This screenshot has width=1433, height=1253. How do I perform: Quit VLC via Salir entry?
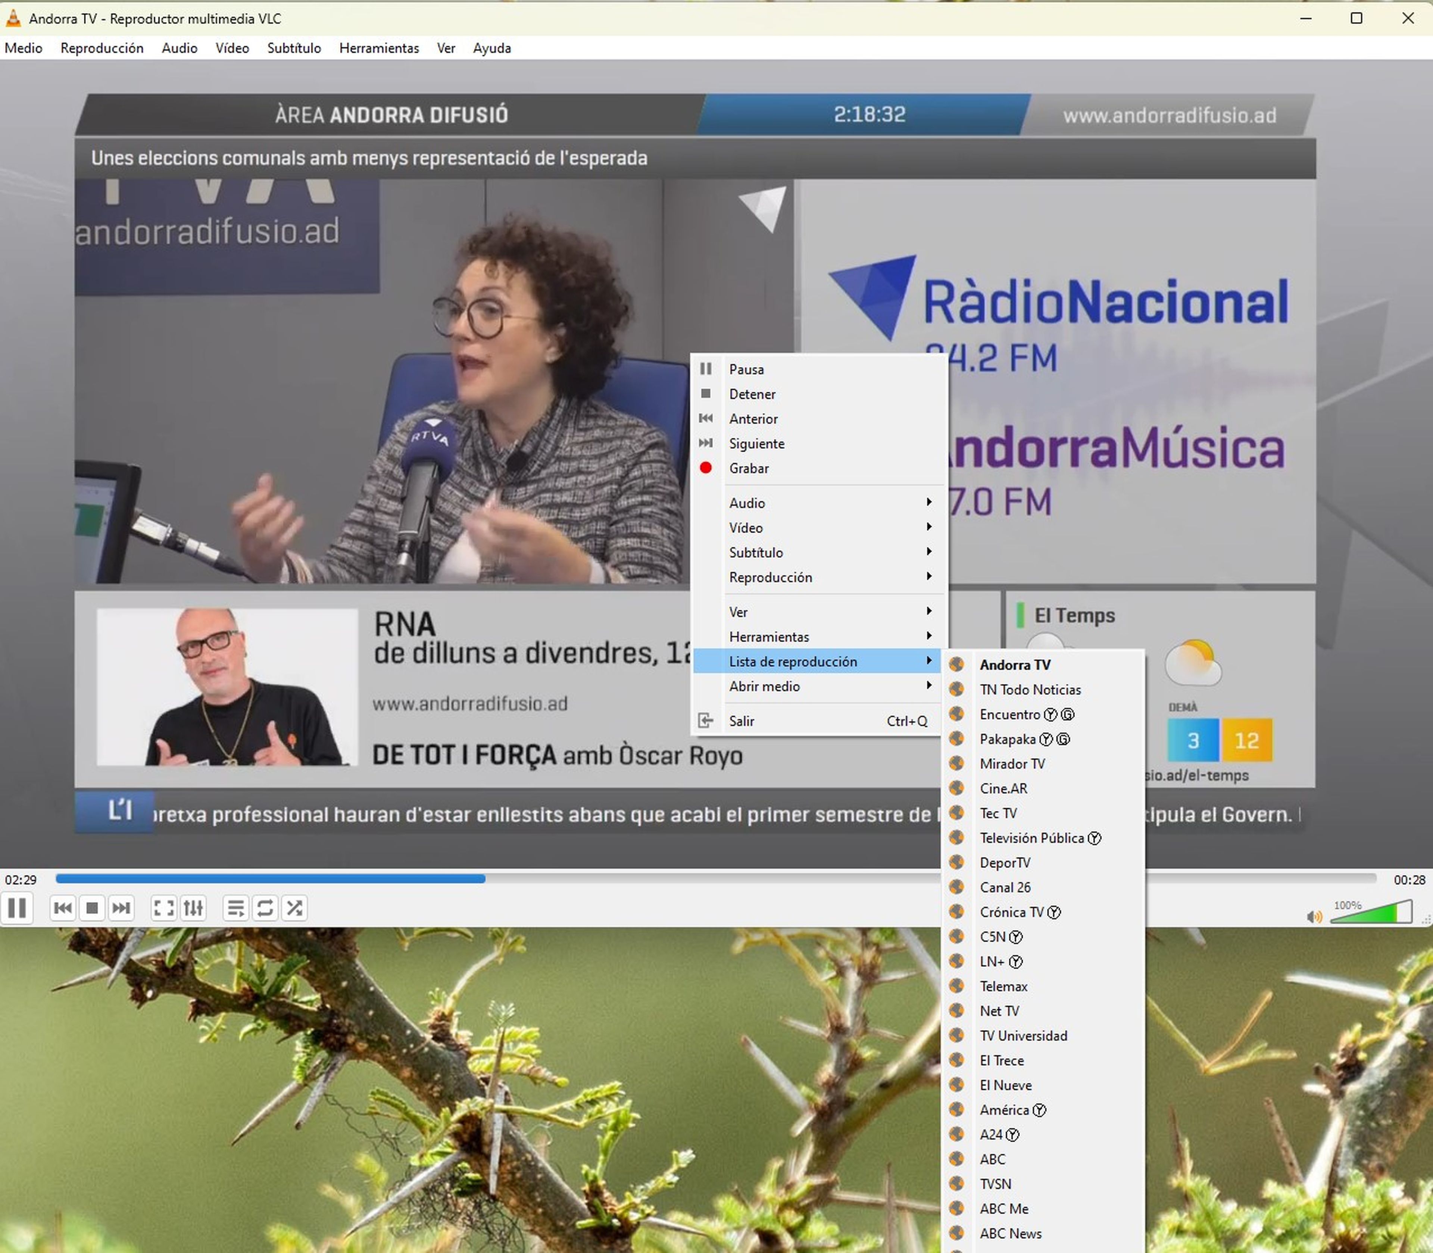(818, 721)
